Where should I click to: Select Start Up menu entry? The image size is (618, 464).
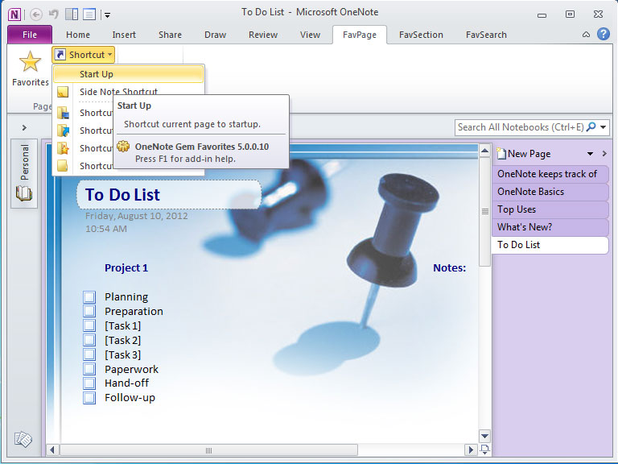point(129,74)
